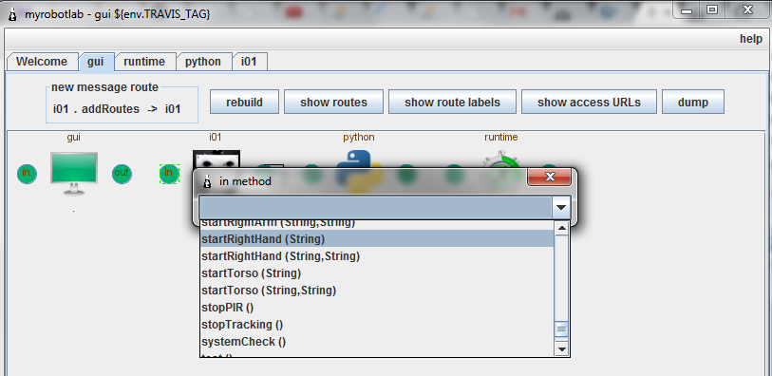Click the gui service "out" port circle
The width and height of the screenshot is (772, 376).
pos(122,174)
